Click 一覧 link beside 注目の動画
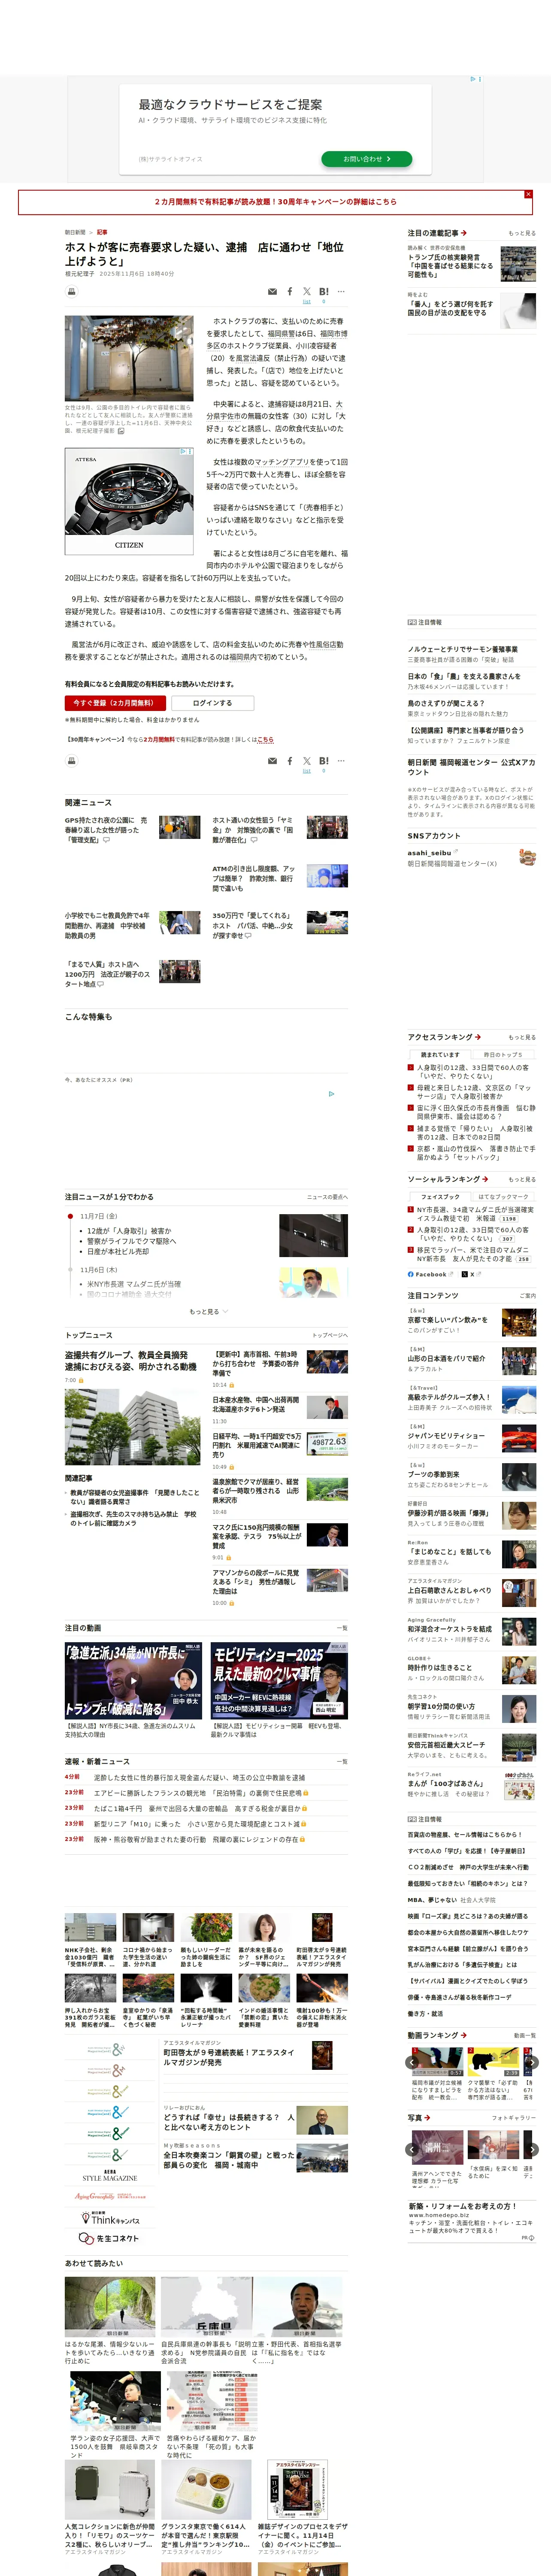This screenshot has height=2576, width=551. 342,1628
